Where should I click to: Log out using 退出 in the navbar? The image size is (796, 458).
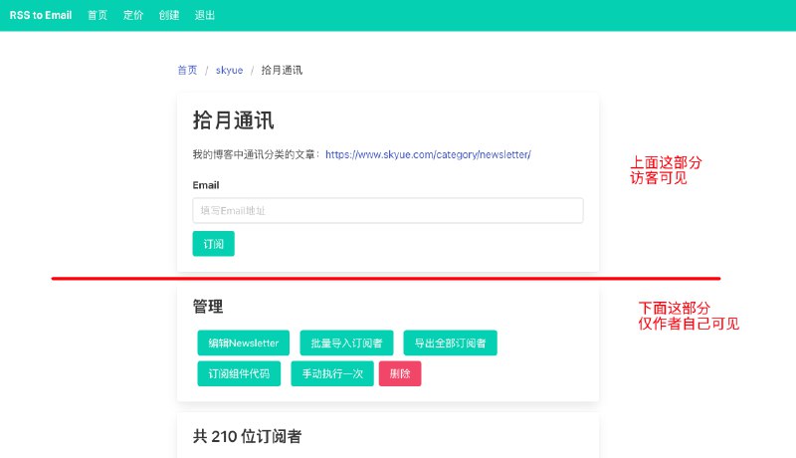click(205, 16)
